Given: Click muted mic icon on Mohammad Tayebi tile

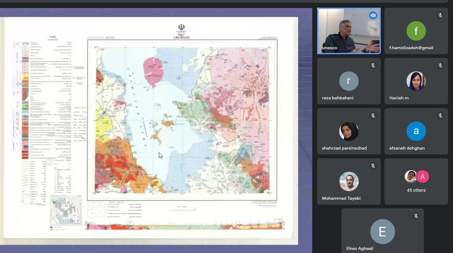Looking at the screenshot, I should (x=373, y=166).
